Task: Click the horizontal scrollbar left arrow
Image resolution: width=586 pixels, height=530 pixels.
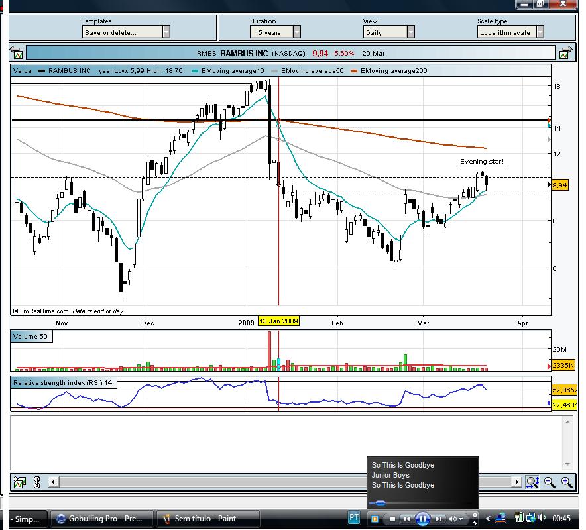Action: coord(54,482)
